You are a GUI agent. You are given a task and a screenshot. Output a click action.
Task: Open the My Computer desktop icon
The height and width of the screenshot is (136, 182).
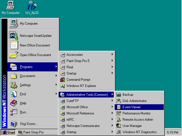coord(11,8)
